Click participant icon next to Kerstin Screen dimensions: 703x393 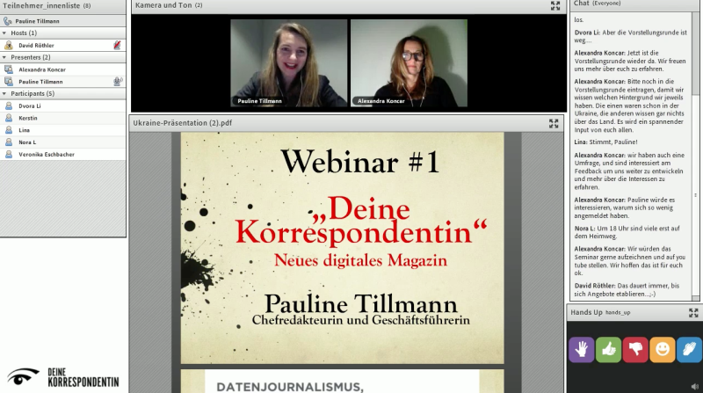9,118
